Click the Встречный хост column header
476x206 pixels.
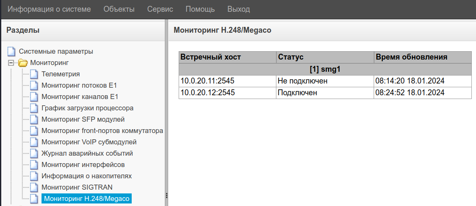pos(211,57)
